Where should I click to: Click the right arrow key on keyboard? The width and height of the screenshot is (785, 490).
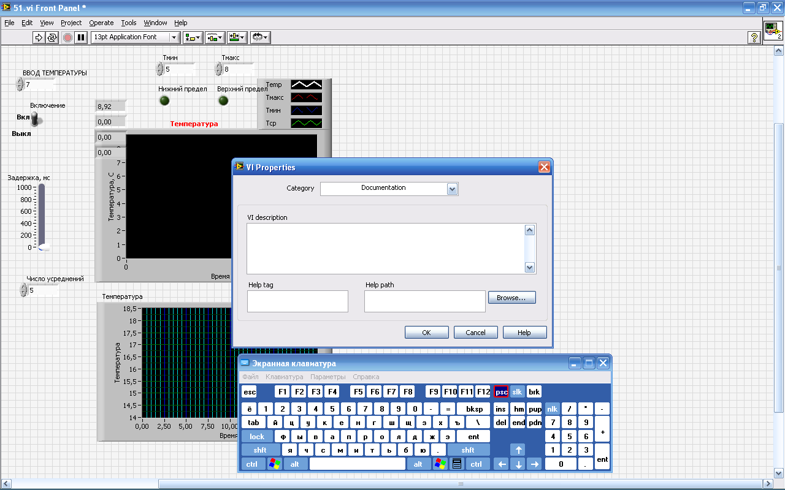pyautogui.click(x=534, y=464)
